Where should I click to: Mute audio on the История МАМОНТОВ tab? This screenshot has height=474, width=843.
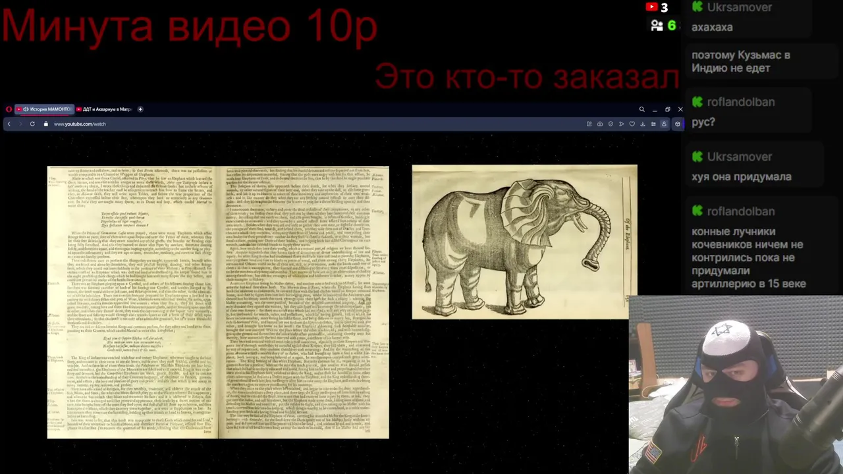(x=26, y=109)
